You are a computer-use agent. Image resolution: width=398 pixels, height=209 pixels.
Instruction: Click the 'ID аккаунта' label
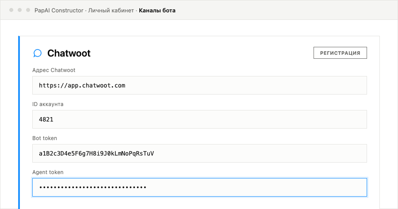[48, 104]
